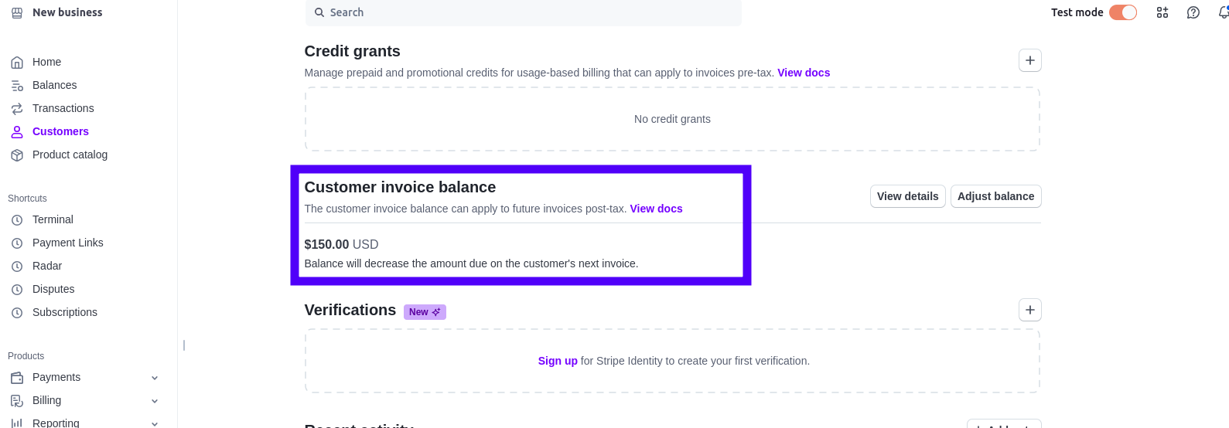Expand the Reporting section chevron
1229x428 pixels.
(x=155, y=423)
